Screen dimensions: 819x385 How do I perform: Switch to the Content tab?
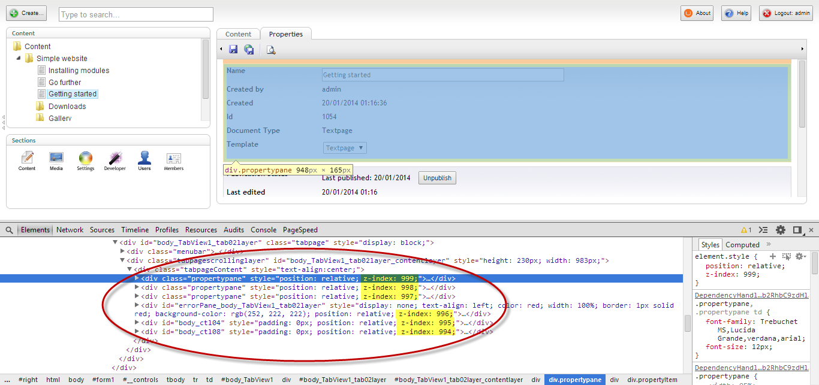(238, 34)
